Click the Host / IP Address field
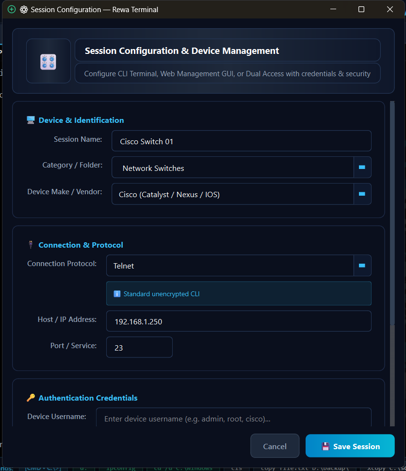Screen dimensions: 406x471 pos(239,321)
